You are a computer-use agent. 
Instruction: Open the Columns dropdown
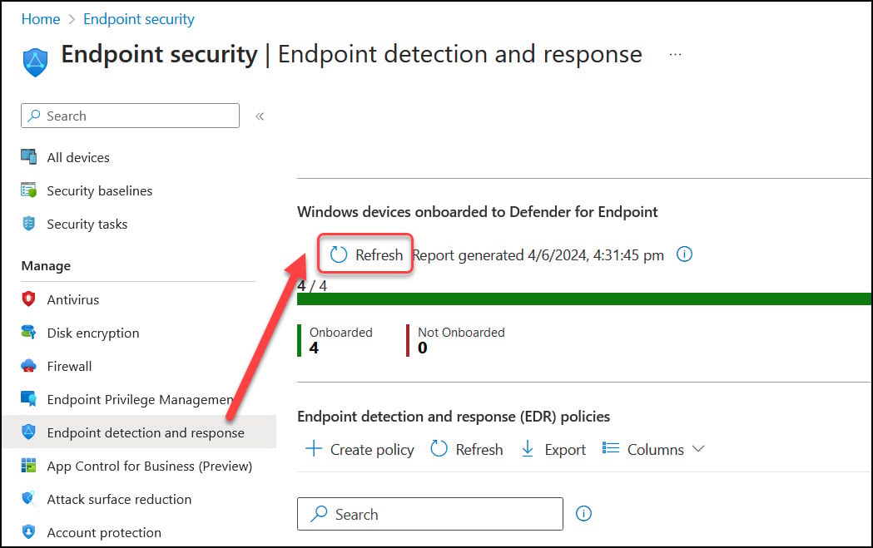(x=653, y=449)
